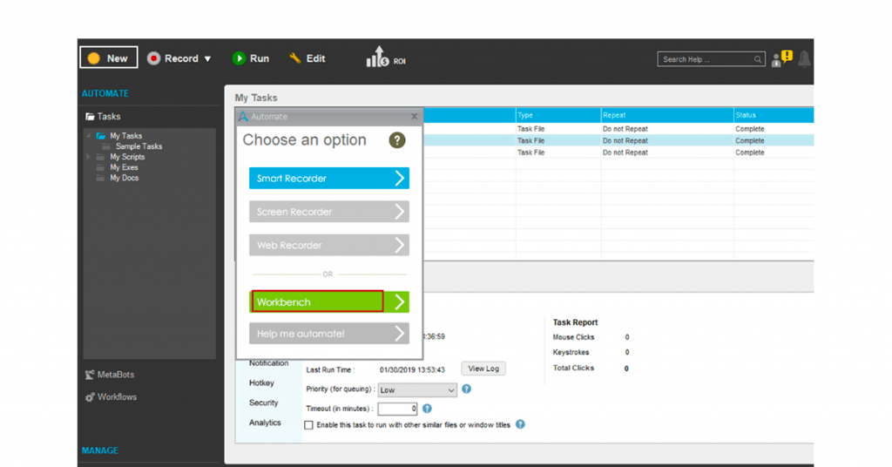Collapse the My Tasks folder arrow

[x=89, y=136]
